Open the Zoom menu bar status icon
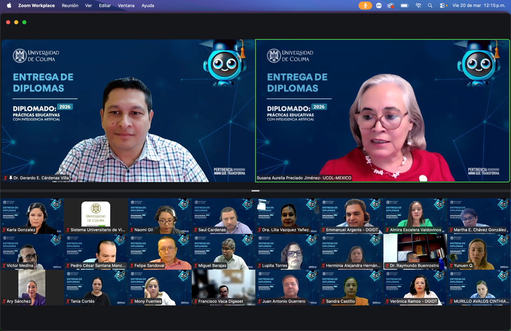This screenshot has height=331, width=511. [379, 6]
